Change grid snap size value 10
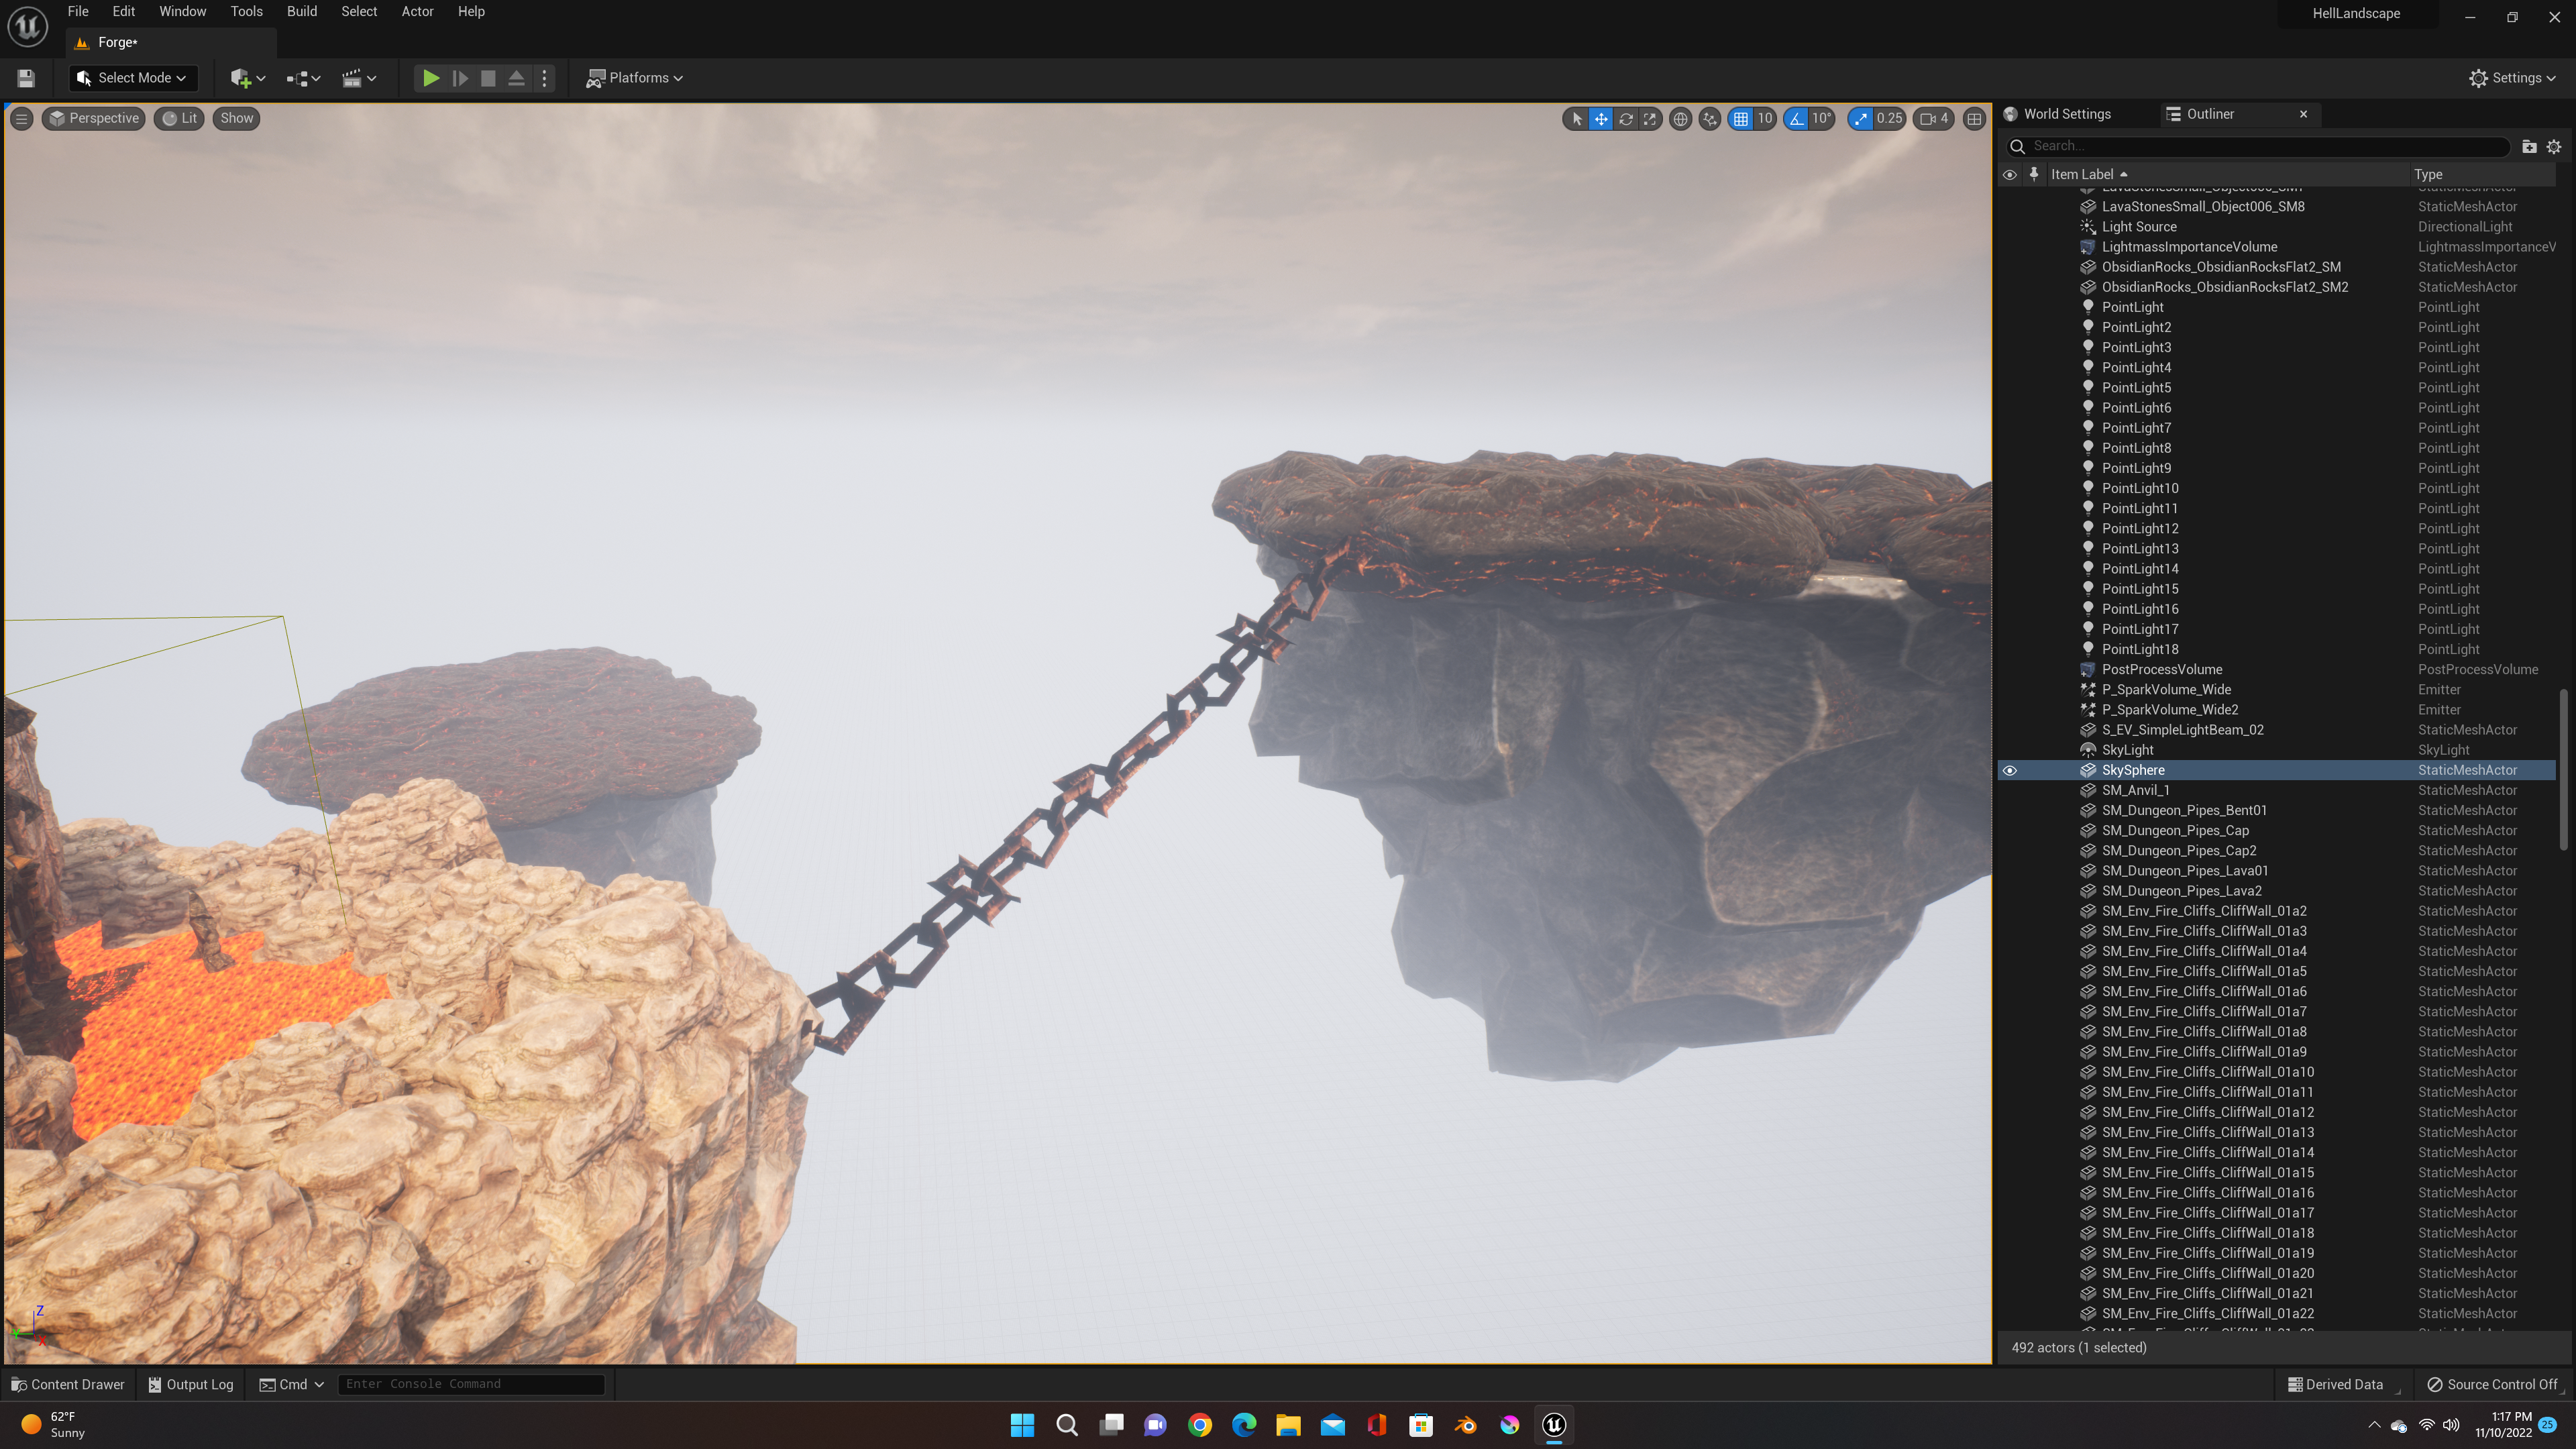The image size is (2576, 1449). (1765, 119)
